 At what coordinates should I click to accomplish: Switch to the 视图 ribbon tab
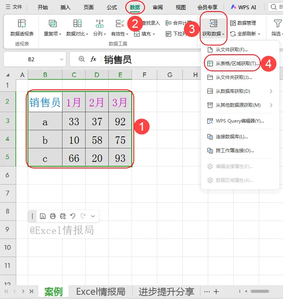point(180,7)
